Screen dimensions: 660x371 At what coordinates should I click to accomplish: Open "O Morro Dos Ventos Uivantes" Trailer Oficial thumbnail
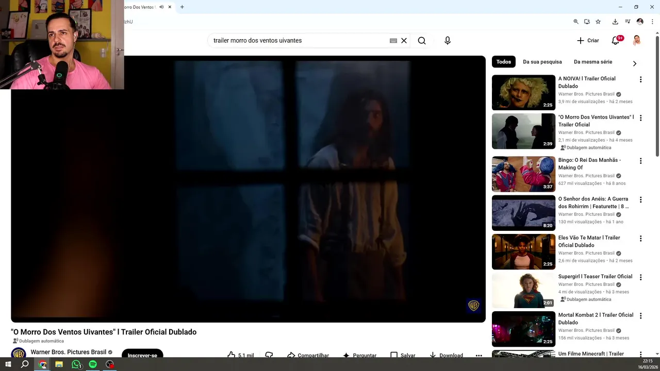(523, 131)
